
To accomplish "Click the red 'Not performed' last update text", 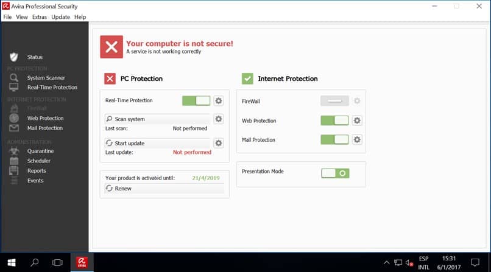I will [193, 152].
